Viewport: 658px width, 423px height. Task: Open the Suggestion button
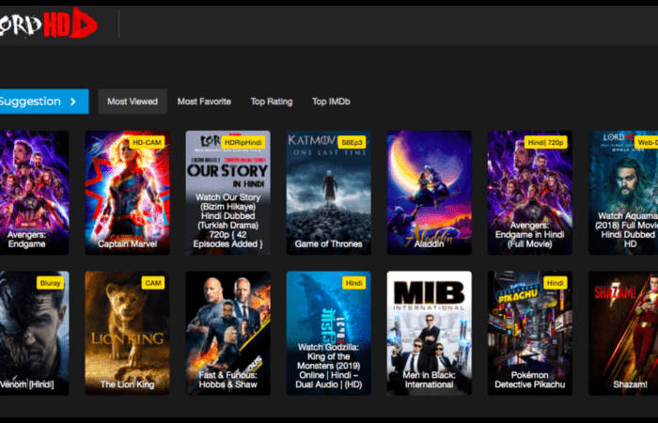pos(44,102)
